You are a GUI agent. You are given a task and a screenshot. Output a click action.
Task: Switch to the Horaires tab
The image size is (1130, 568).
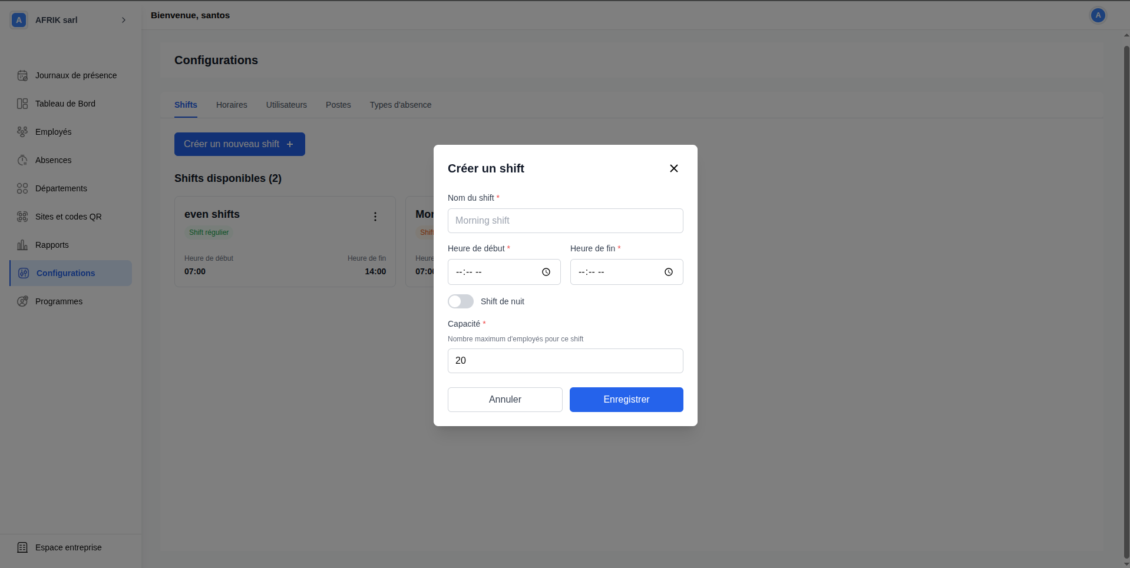point(232,105)
